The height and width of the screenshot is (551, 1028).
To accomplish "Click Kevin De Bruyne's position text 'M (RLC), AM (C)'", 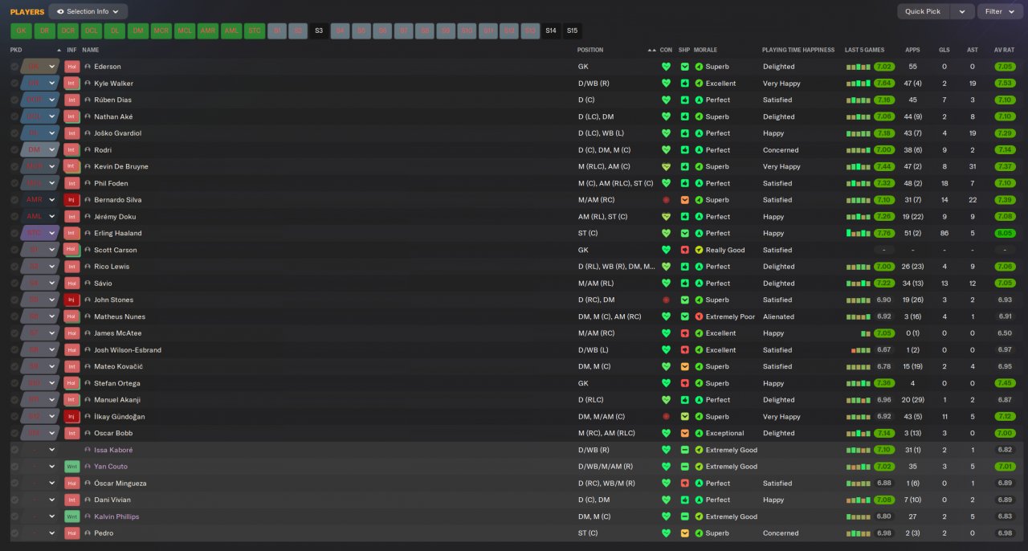I will coord(604,167).
